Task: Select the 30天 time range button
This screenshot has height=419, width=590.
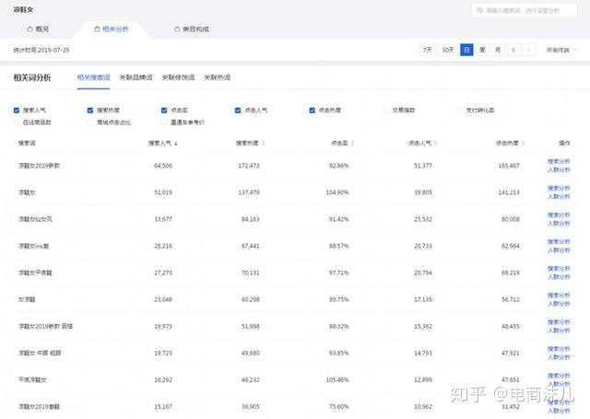Action: coord(447,50)
